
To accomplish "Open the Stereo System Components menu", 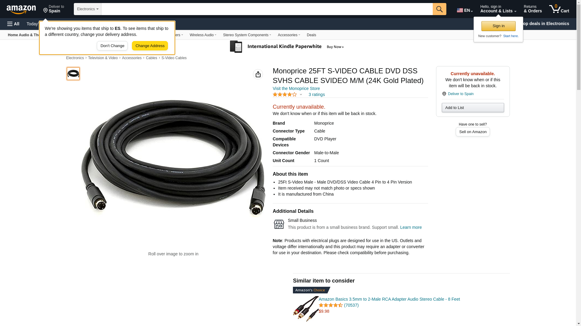I will 247,35.
